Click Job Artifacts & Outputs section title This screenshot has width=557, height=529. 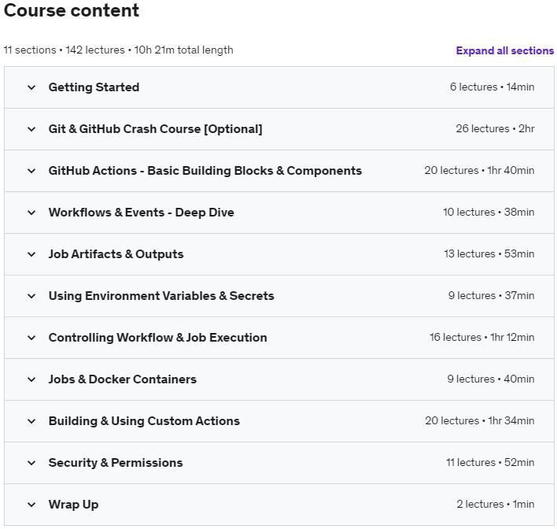pos(116,254)
